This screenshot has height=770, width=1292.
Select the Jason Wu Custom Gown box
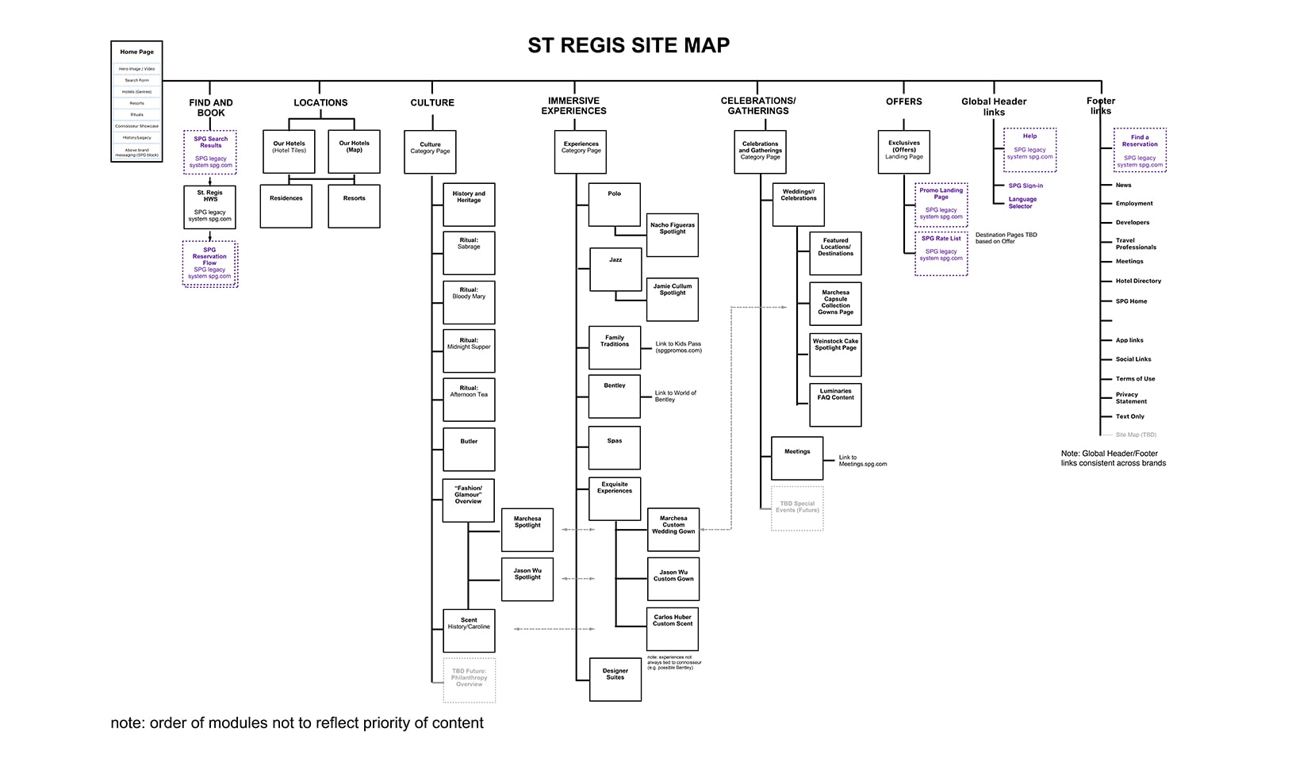pos(673,579)
